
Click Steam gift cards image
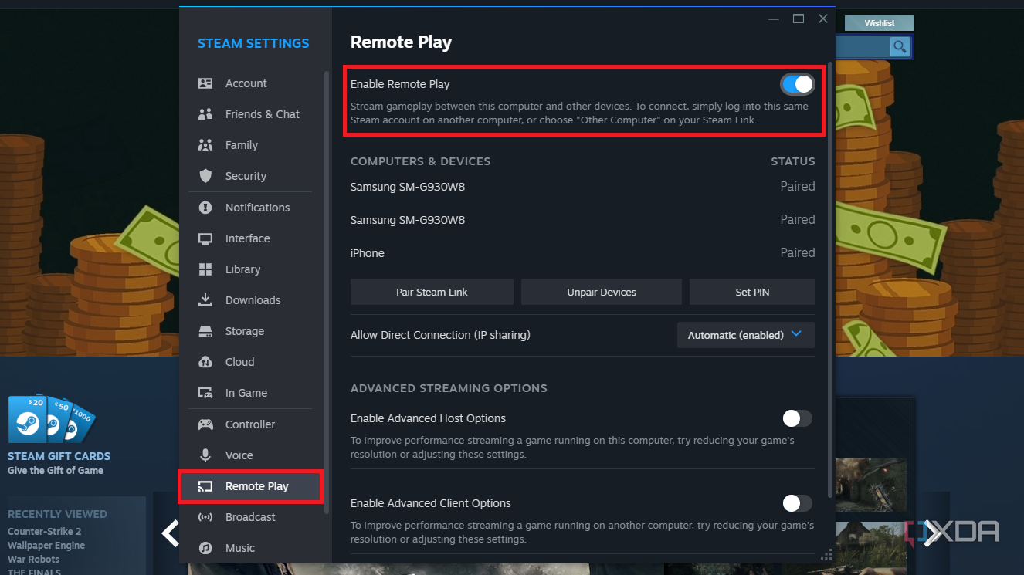point(51,420)
